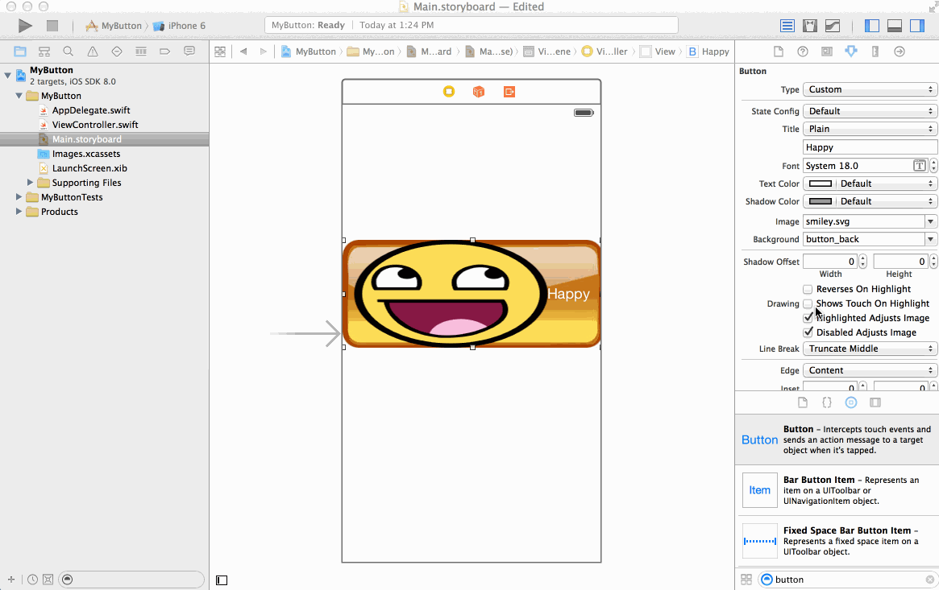Click the button title text field

[x=870, y=147]
